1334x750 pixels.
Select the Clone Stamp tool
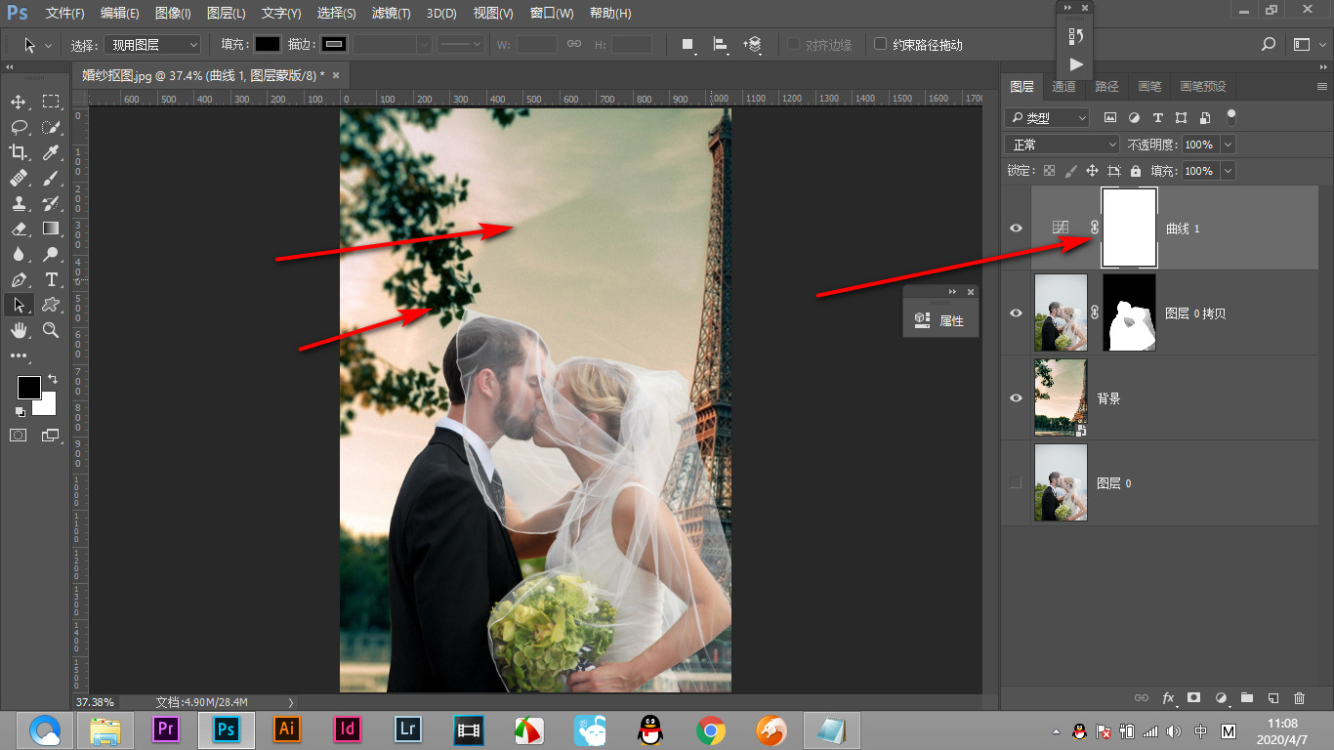coord(19,203)
